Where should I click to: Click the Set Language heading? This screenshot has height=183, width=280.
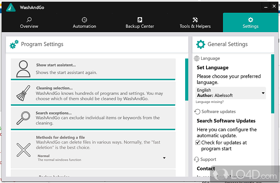point(212,68)
